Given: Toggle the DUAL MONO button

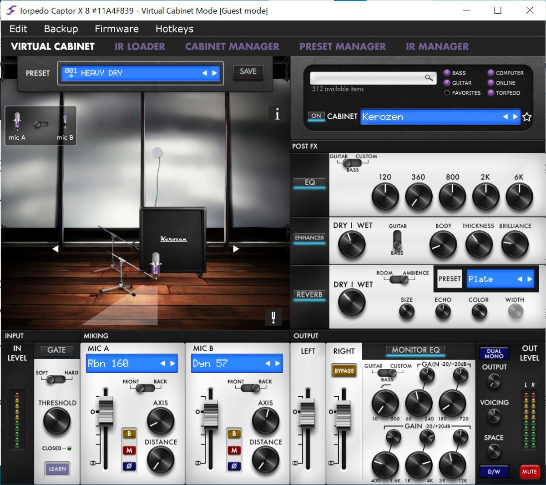Looking at the screenshot, I should coord(494,354).
